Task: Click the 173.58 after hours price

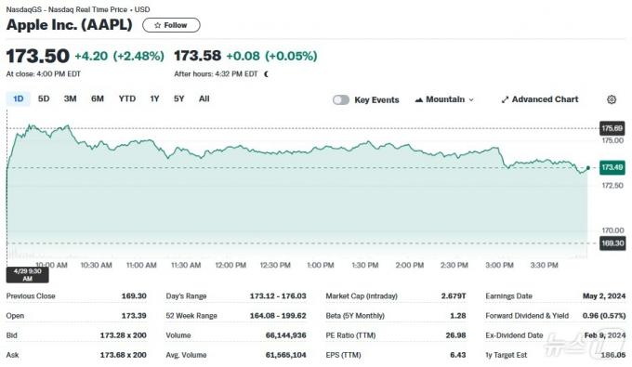Action: [x=197, y=56]
